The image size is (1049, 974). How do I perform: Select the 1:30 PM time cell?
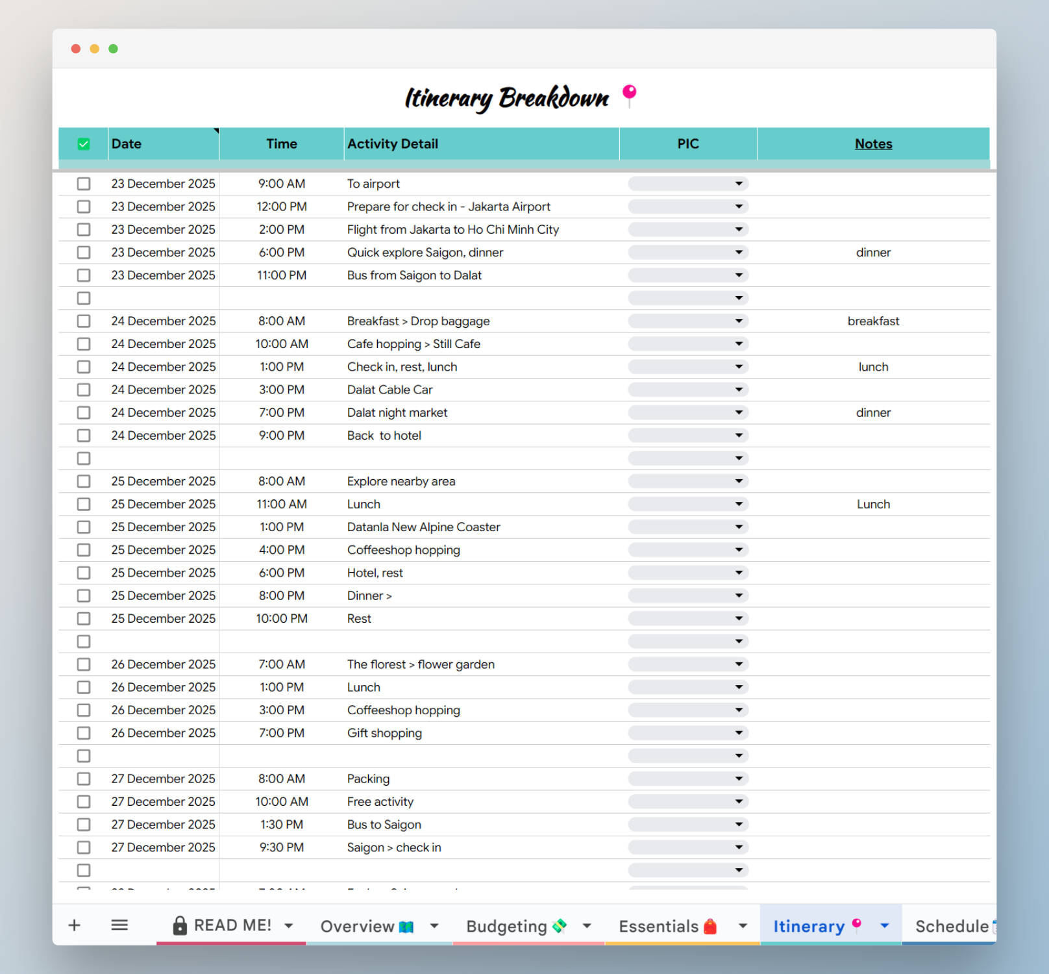282,824
